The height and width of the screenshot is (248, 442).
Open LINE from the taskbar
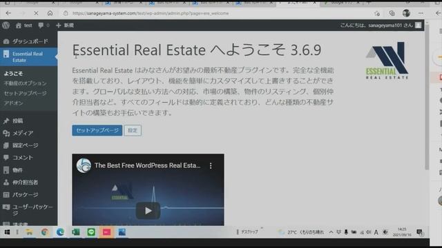91,232
